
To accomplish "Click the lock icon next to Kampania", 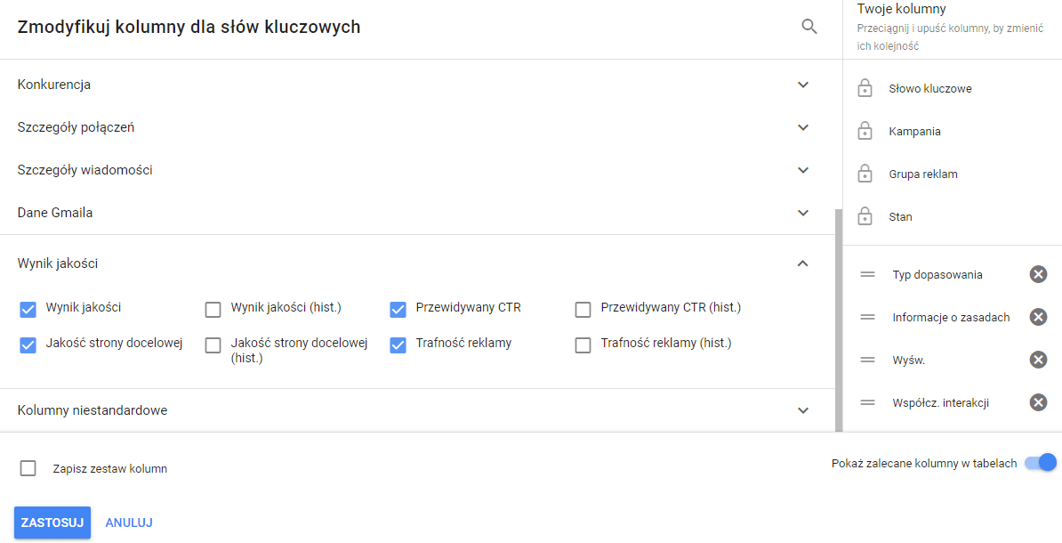I will pos(864,131).
